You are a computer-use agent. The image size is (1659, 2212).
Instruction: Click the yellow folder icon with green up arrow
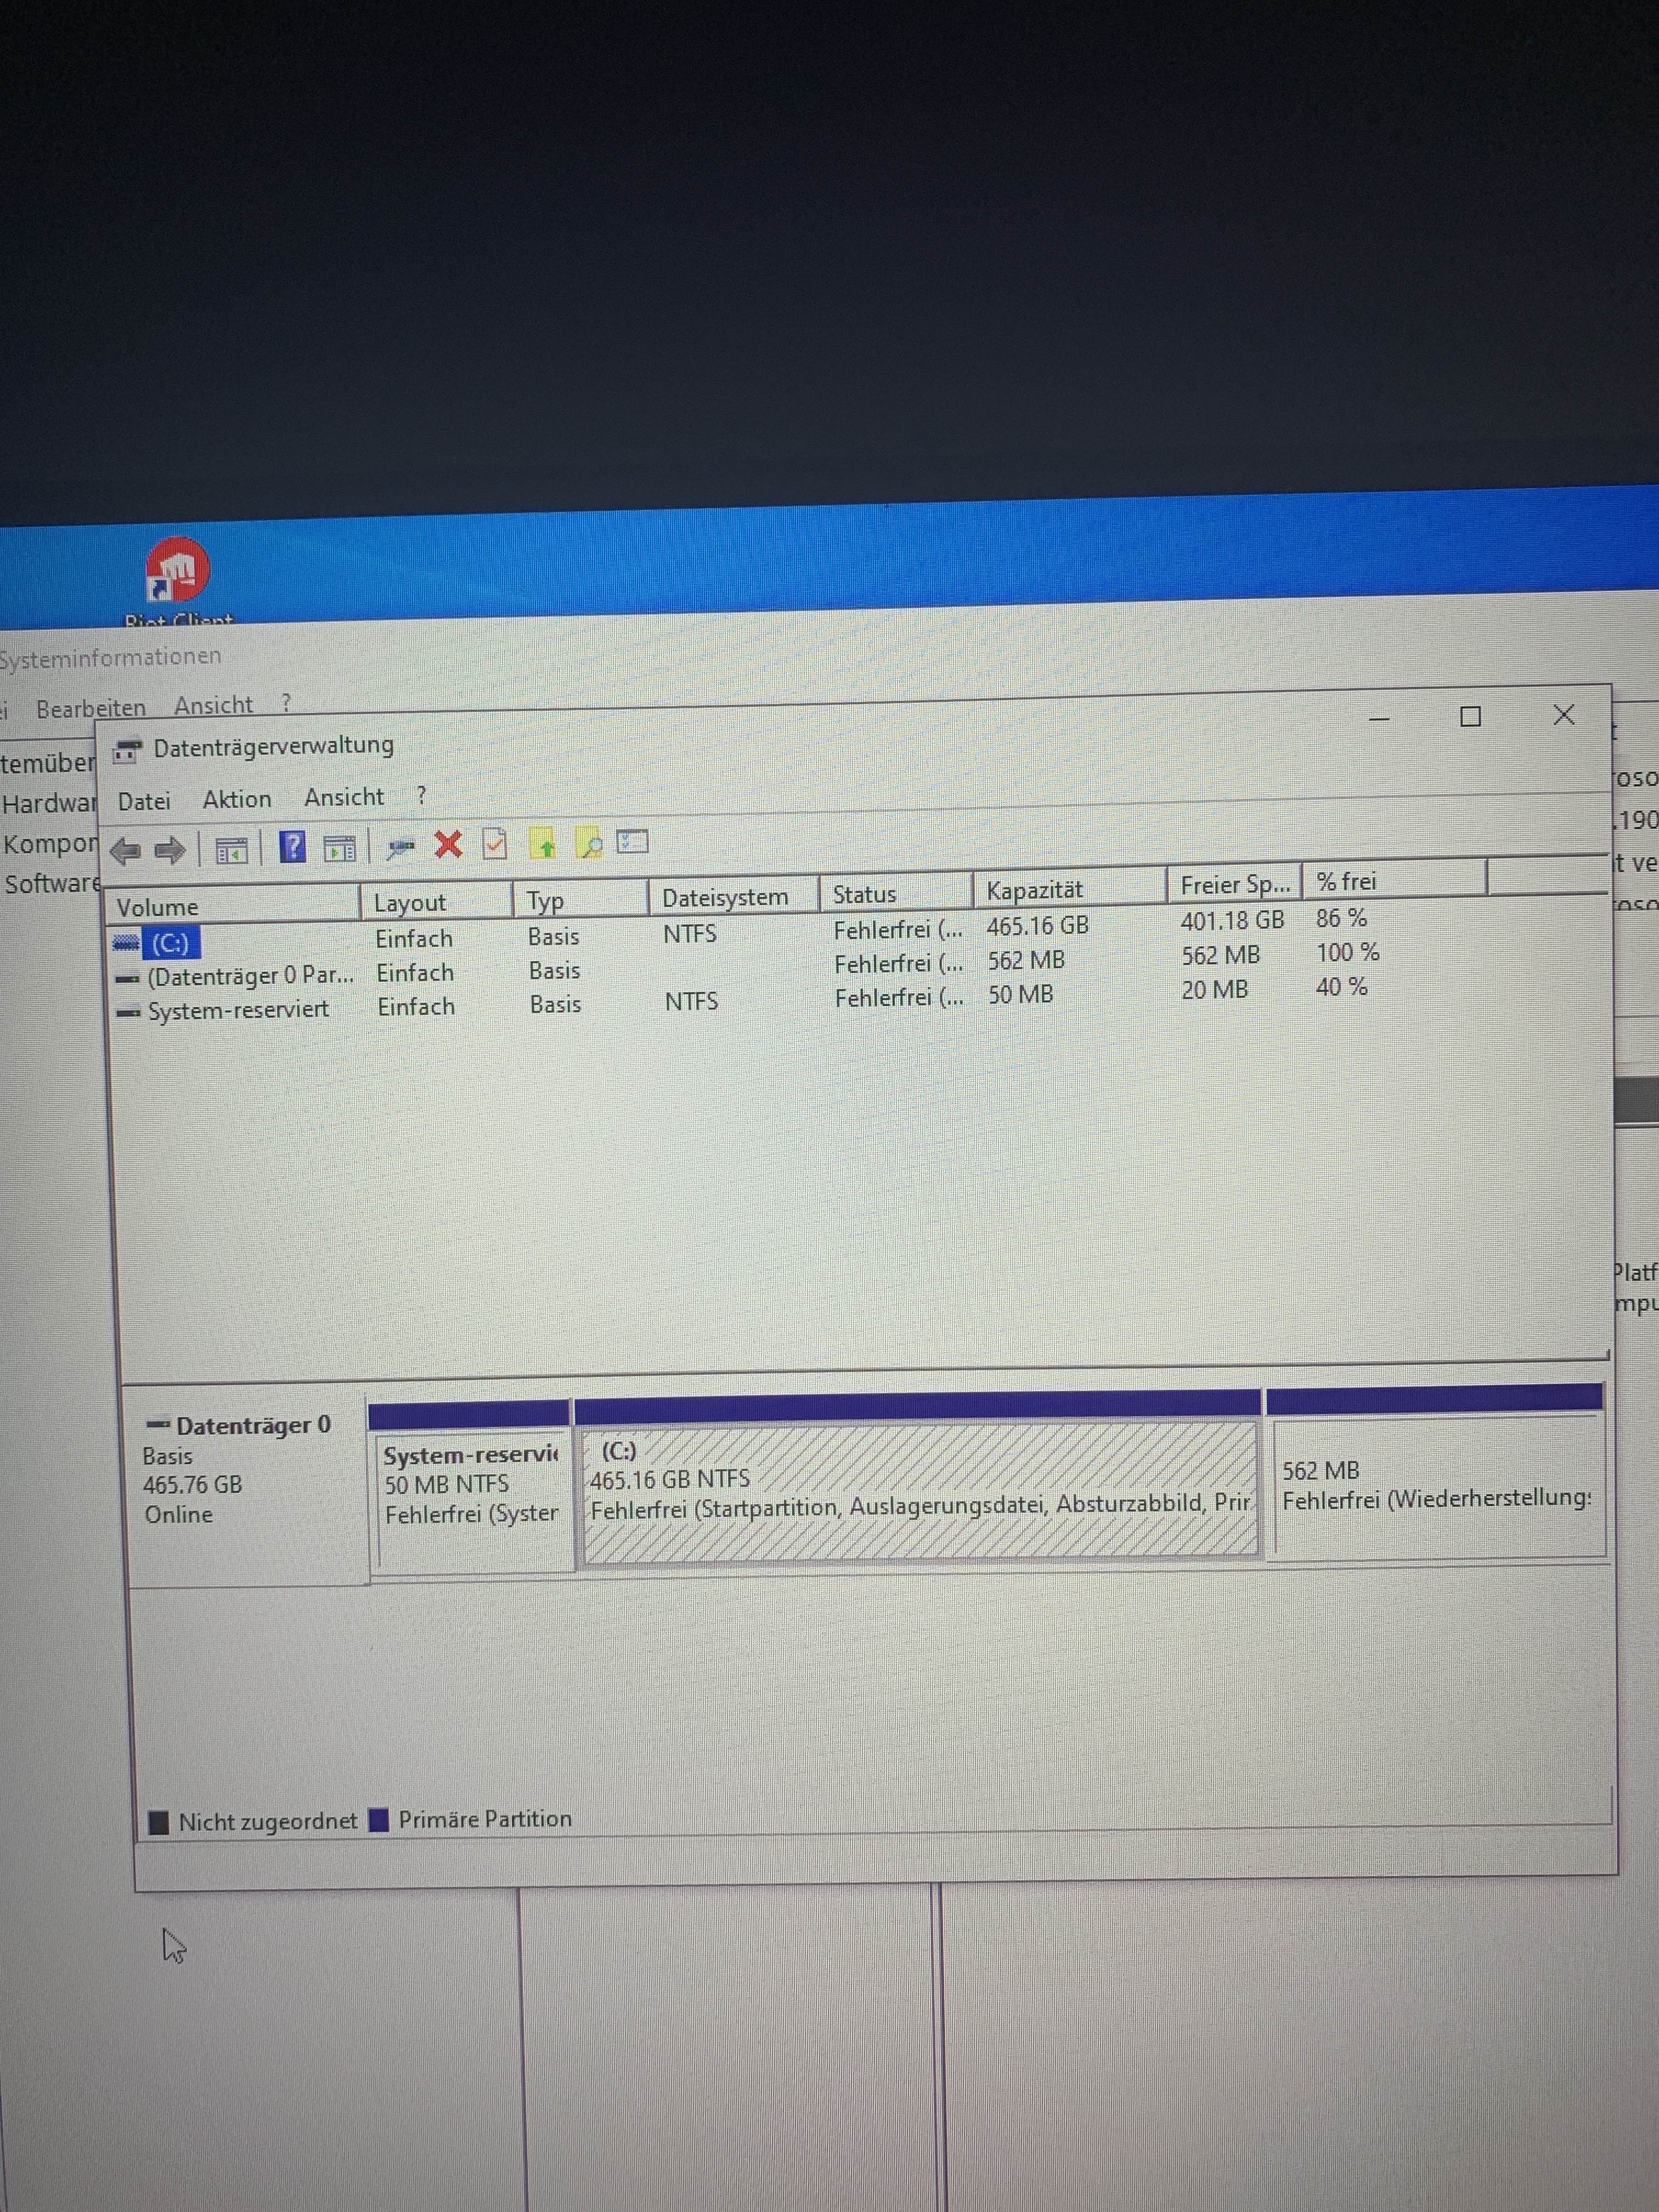click(543, 845)
